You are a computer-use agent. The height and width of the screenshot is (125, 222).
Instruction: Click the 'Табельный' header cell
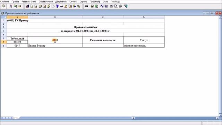[17, 39]
